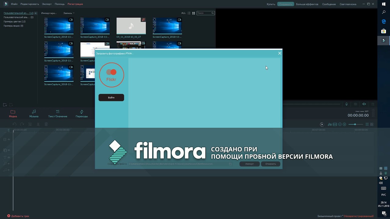Click the preview playback progress bar
This screenshot has width=390, height=219.
[311, 104]
